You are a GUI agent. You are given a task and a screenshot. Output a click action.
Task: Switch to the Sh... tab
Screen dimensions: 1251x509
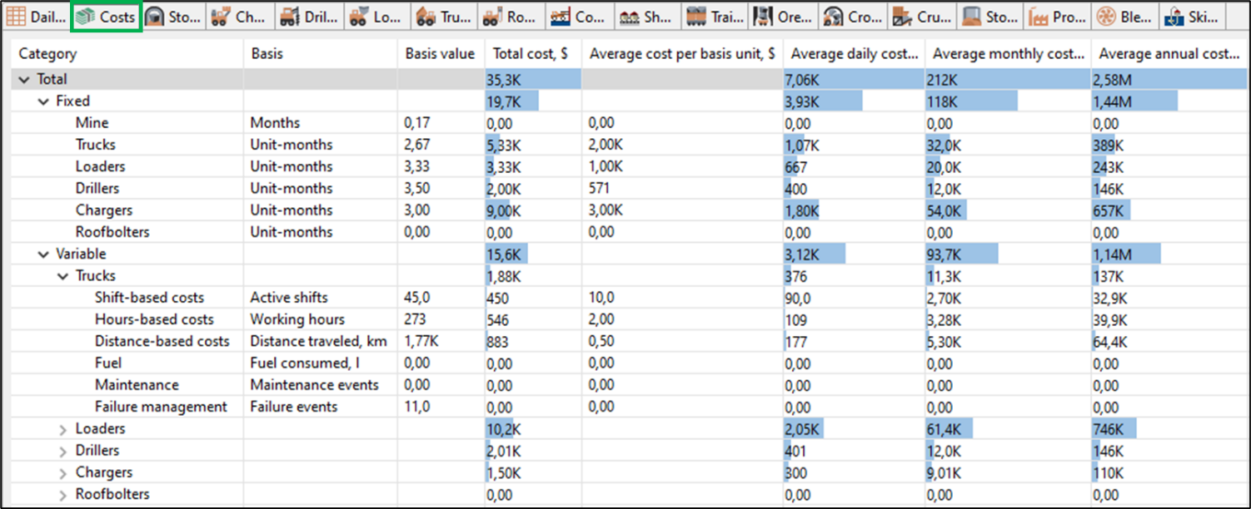[x=647, y=17]
